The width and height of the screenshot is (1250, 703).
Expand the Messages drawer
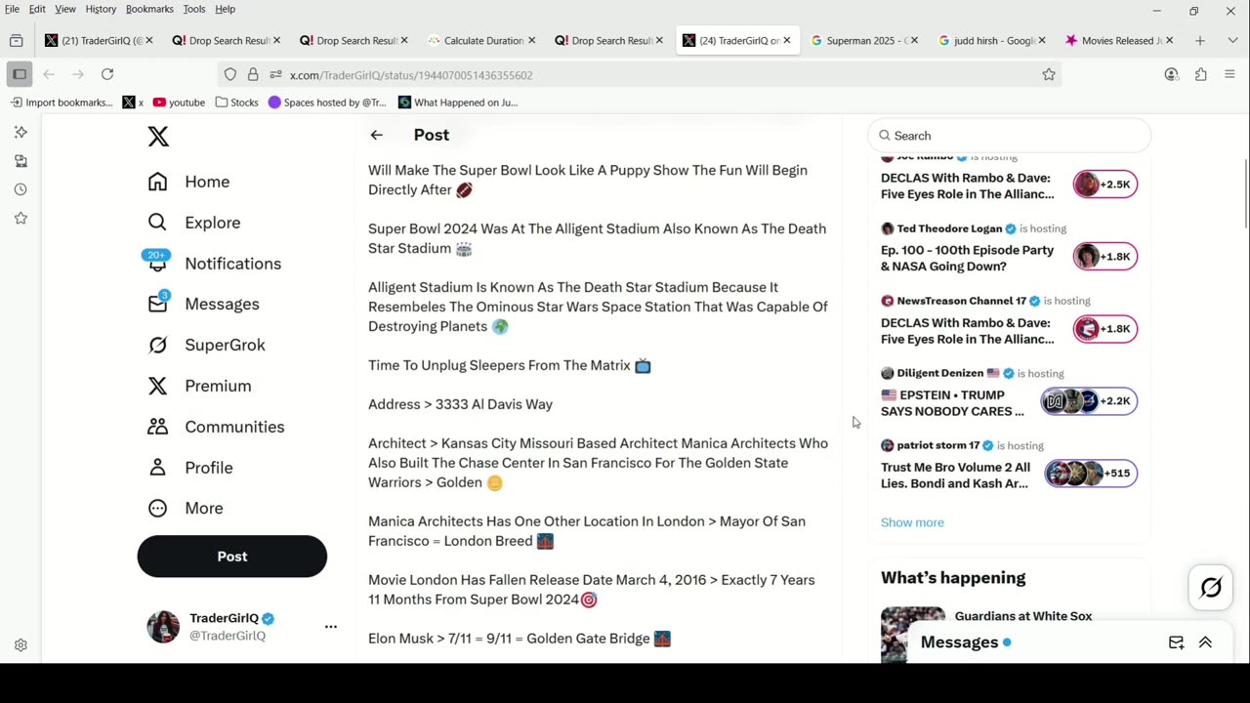pos(1205,642)
